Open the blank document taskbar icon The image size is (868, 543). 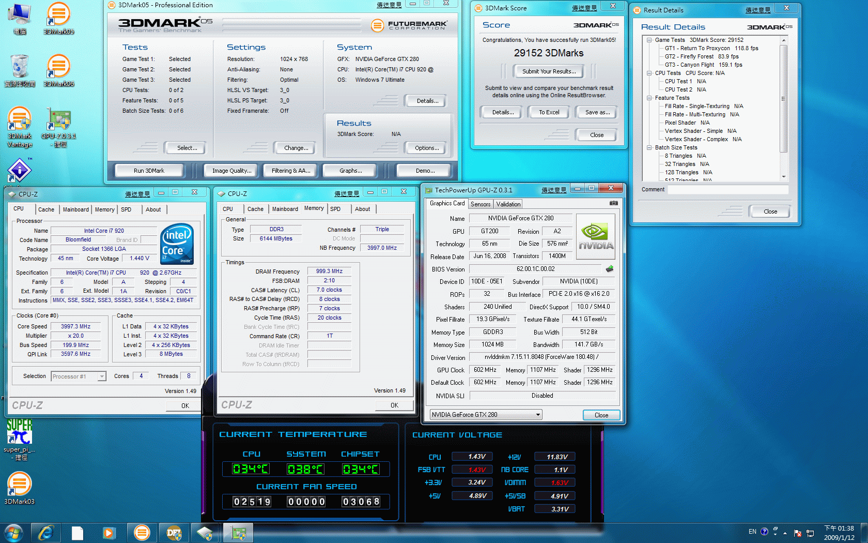click(x=78, y=533)
